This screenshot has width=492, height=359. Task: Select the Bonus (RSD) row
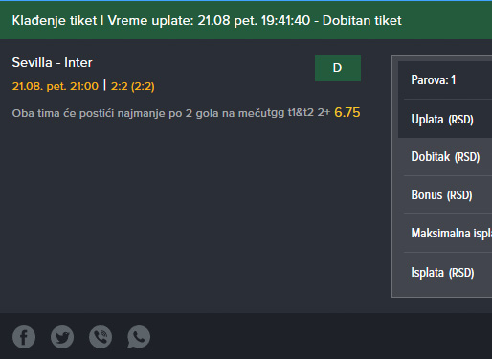[445, 195]
